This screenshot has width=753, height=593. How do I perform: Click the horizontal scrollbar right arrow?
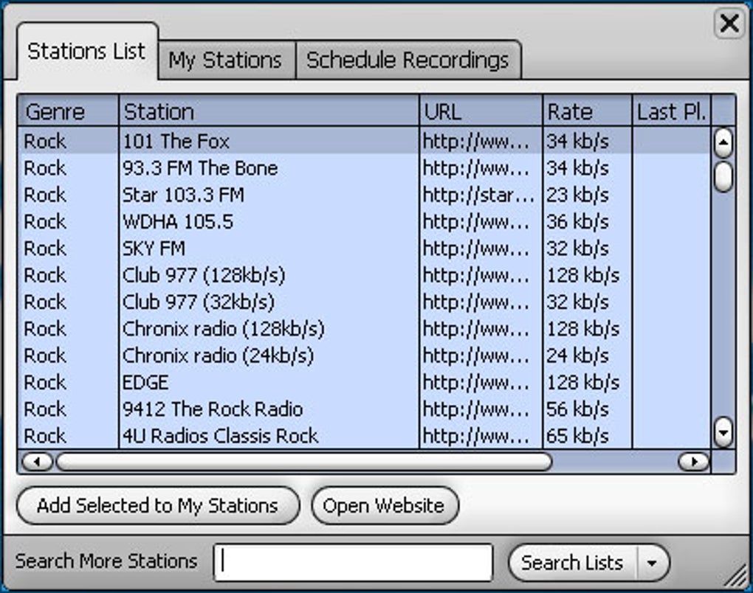pos(693,462)
